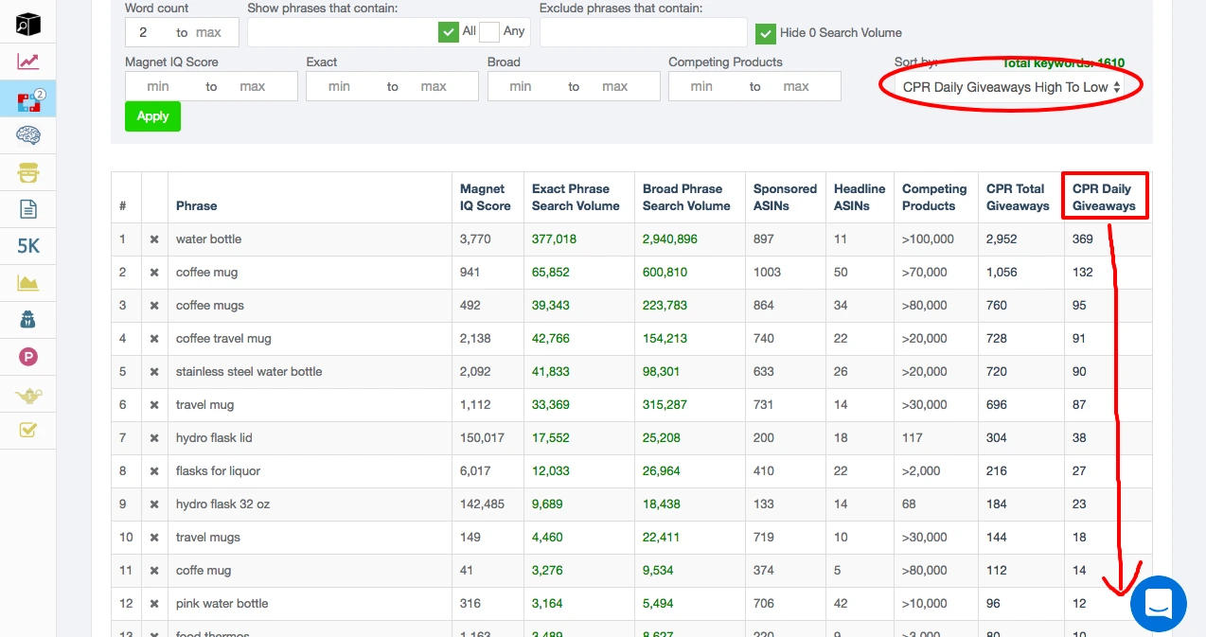Viewport: 1206px width, 637px height.
Task: Focus the 'Exclude phrases that contain' field
Action: (643, 32)
